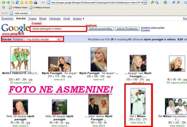Open the green-dress group thumbnail

(20, 59)
